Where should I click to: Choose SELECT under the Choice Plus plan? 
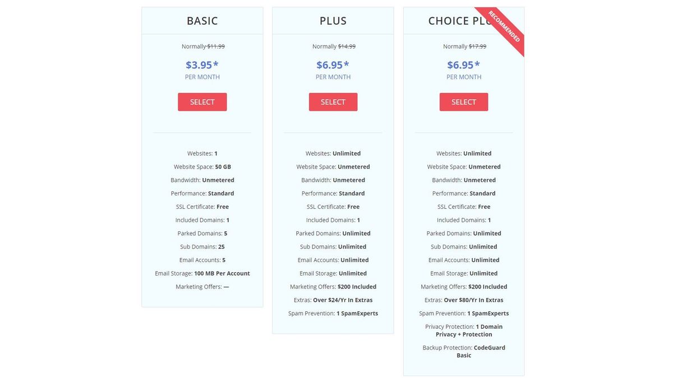463,102
